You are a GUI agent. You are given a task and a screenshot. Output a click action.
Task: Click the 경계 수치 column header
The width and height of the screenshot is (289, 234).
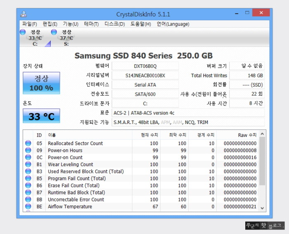click(x=202, y=135)
